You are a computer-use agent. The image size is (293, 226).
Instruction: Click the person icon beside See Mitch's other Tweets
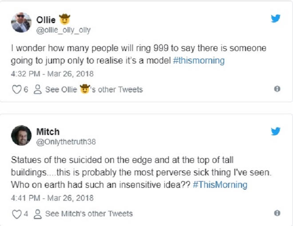point(38,214)
